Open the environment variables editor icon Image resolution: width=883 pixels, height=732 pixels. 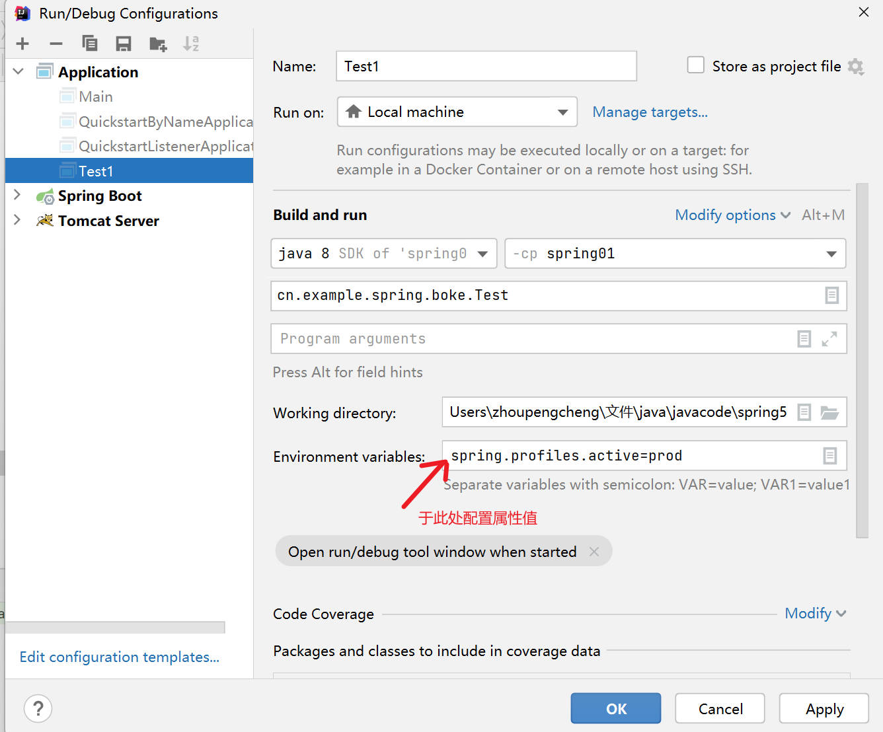(829, 456)
